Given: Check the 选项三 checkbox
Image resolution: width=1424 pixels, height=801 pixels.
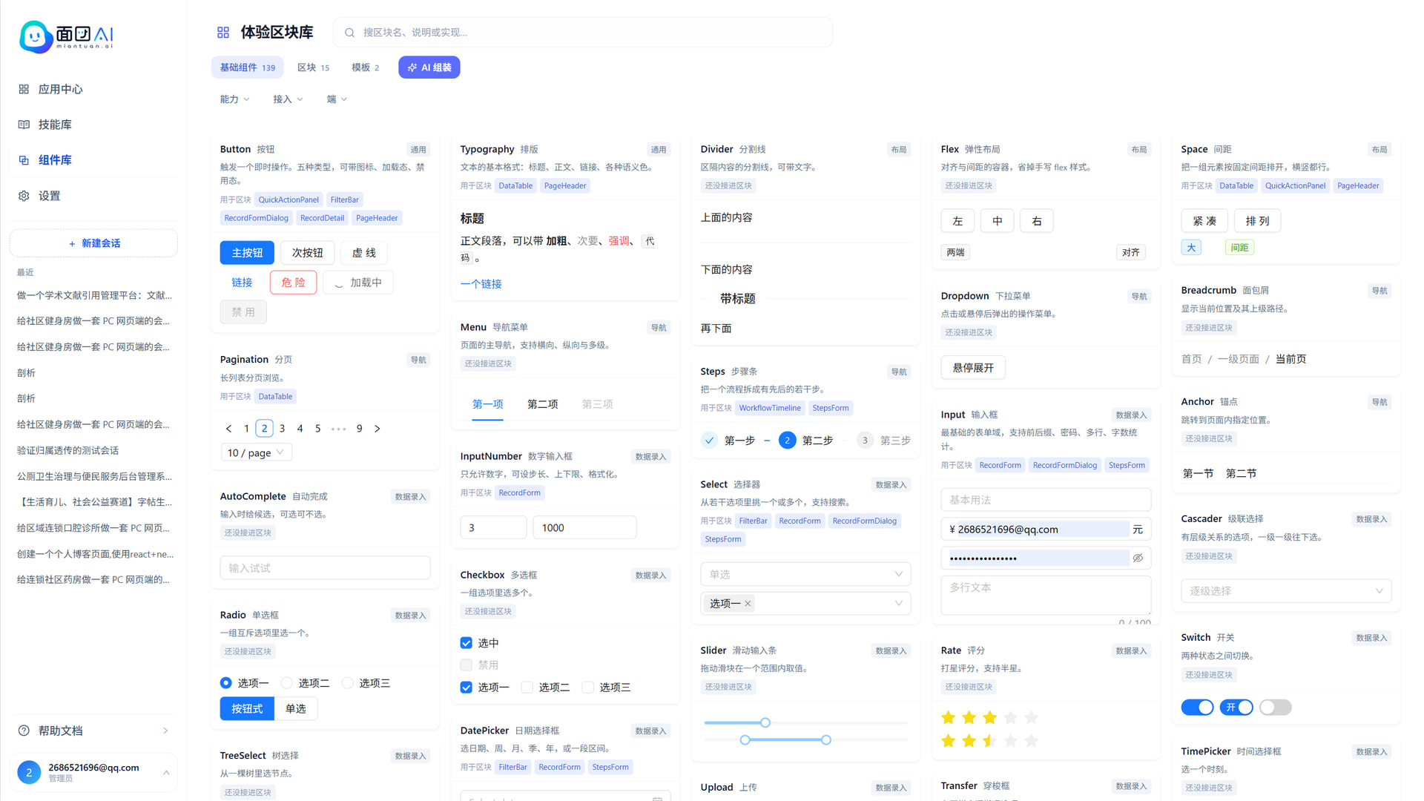Looking at the screenshot, I should click(587, 688).
